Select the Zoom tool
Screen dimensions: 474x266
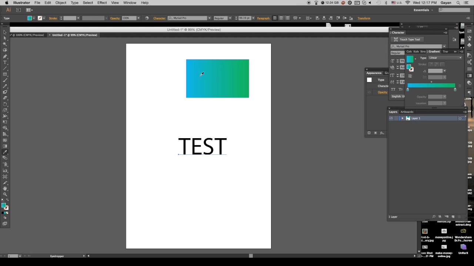(5, 194)
